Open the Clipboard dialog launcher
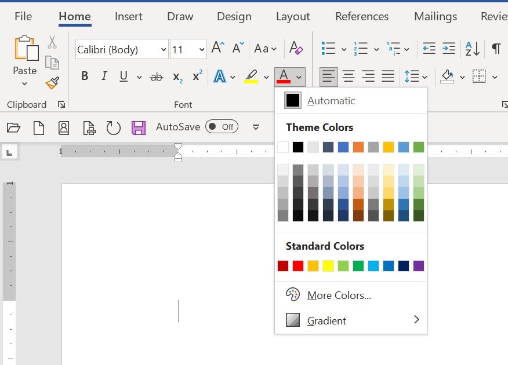 61,104
